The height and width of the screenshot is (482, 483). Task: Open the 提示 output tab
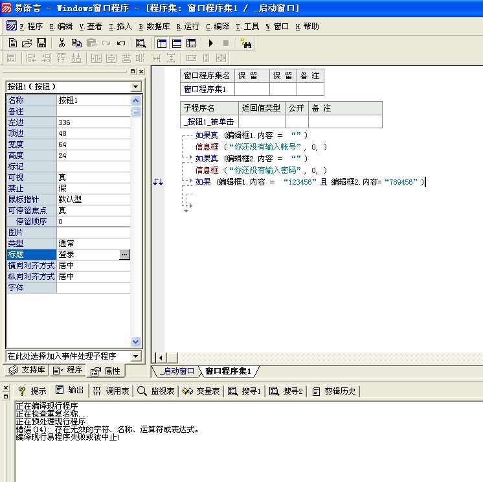tap(32, 391)
